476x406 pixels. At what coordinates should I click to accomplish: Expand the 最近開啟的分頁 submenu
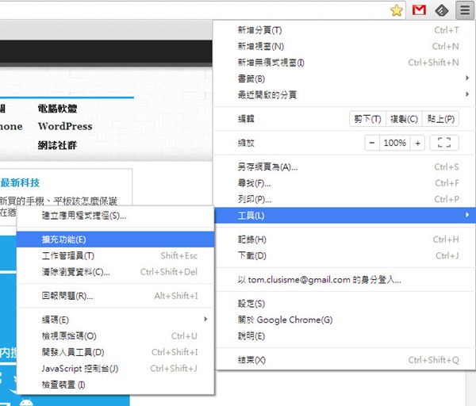click(341, 94)
